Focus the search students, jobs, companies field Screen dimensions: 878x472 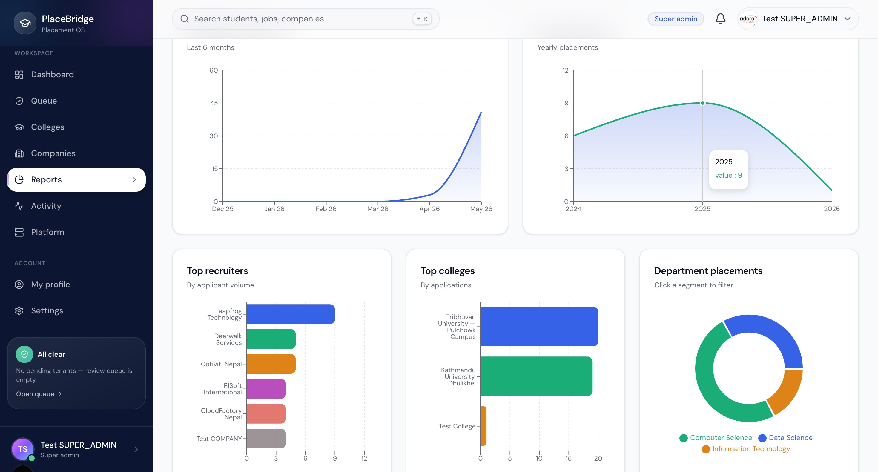[306, 19]
